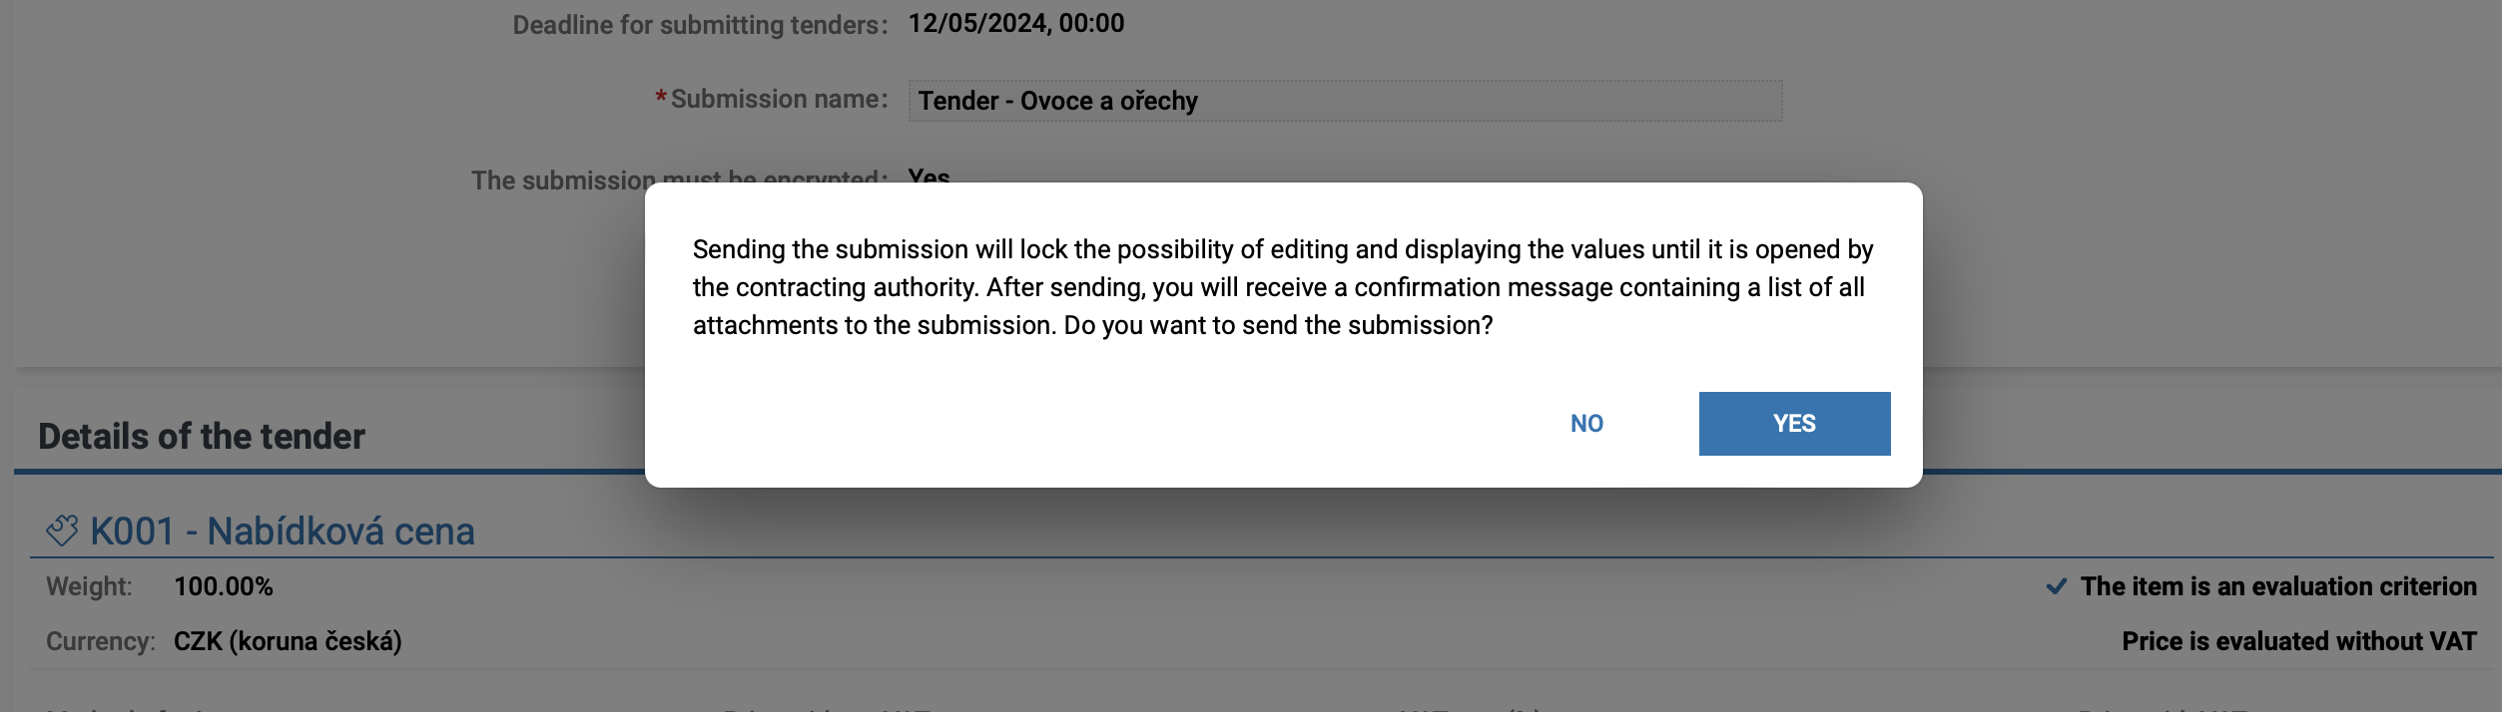Click the deadline value 12/05/2024, 00:00

(x=1015, y=23)
